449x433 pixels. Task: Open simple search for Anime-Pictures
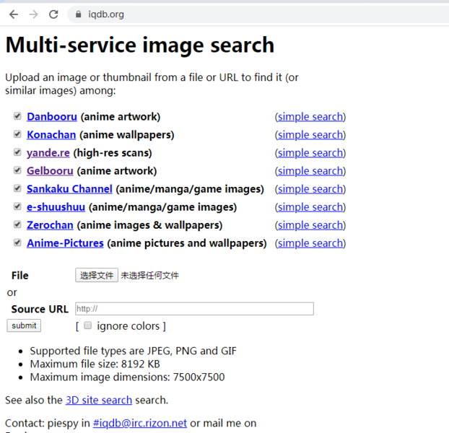coord(310,243)
